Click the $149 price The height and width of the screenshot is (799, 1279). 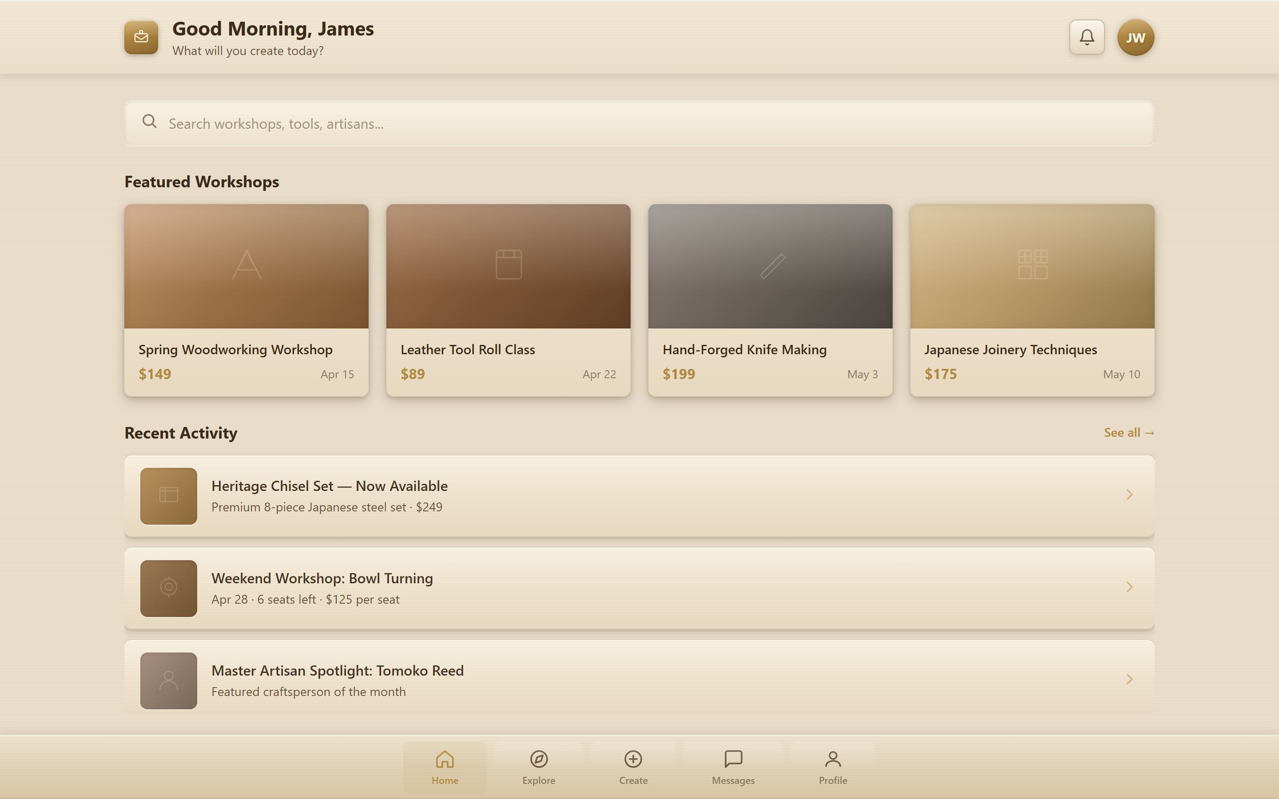(x=155, y=374)
